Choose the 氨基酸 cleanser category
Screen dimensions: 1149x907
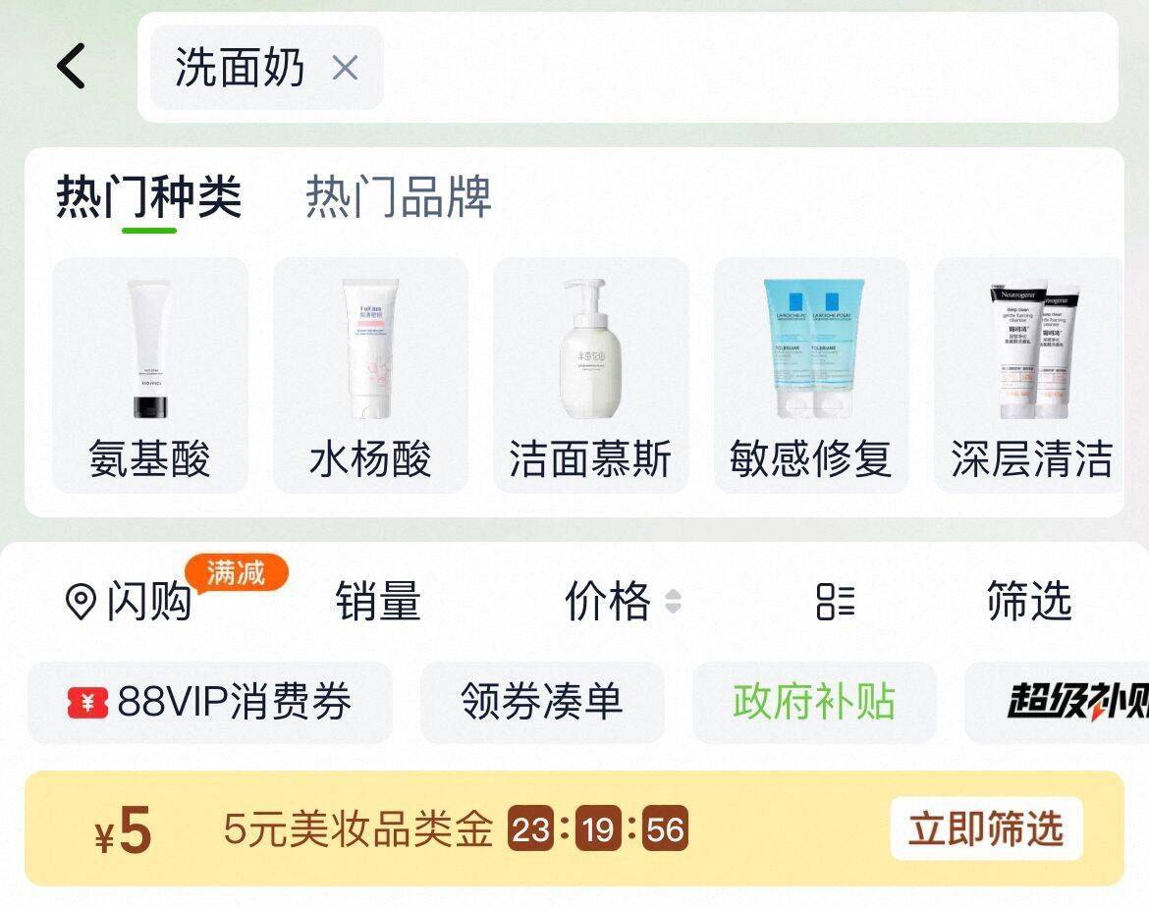(150, 375)
